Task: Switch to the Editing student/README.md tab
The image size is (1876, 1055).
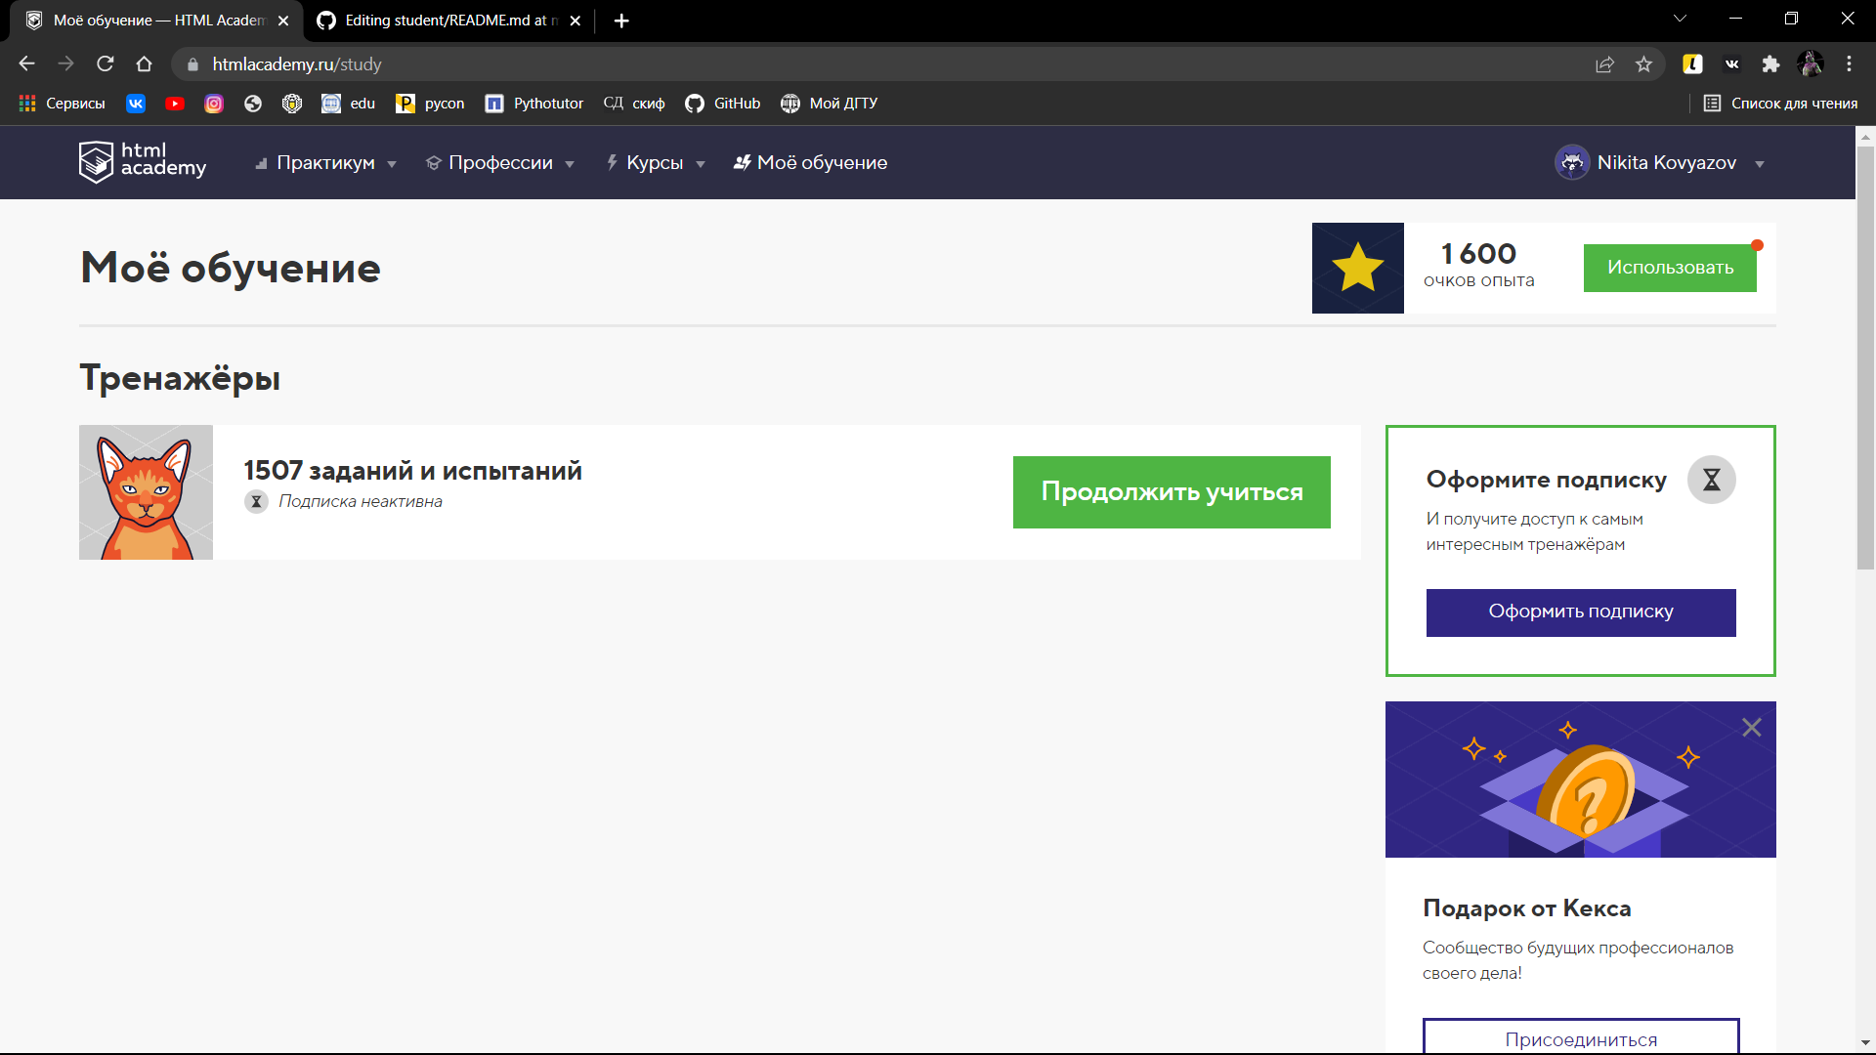Action: click(x=449, y=21)
